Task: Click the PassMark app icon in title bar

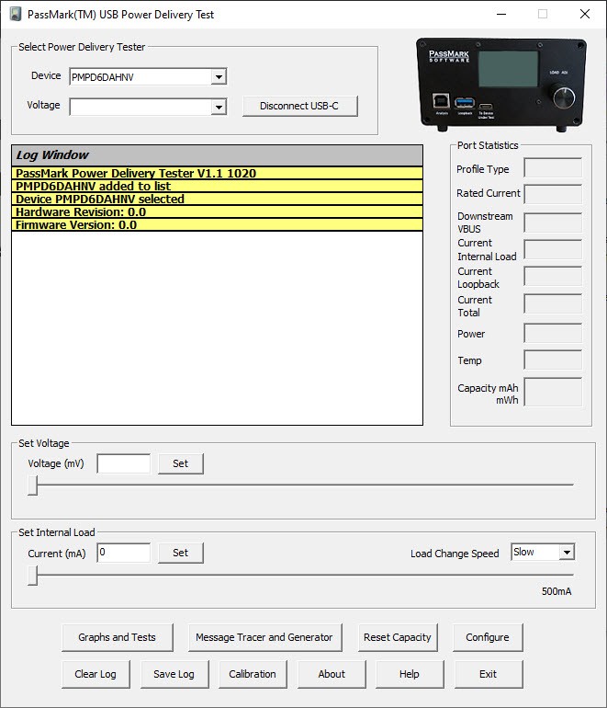Action: [x=16, y=14]
